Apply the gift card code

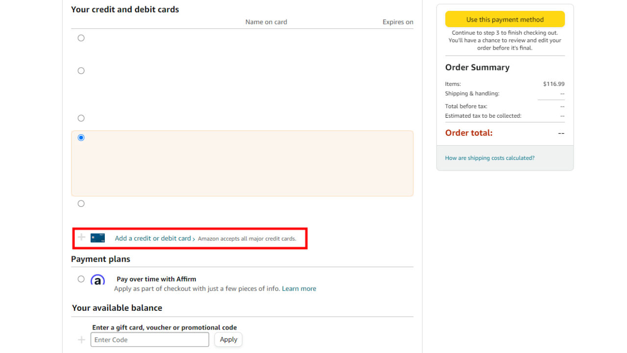pyautogui.click(x=228, y=339)
